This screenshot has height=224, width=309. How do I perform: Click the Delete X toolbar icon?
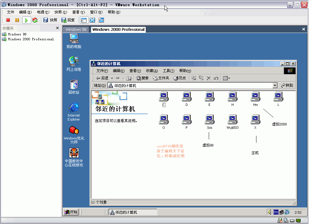208,78
